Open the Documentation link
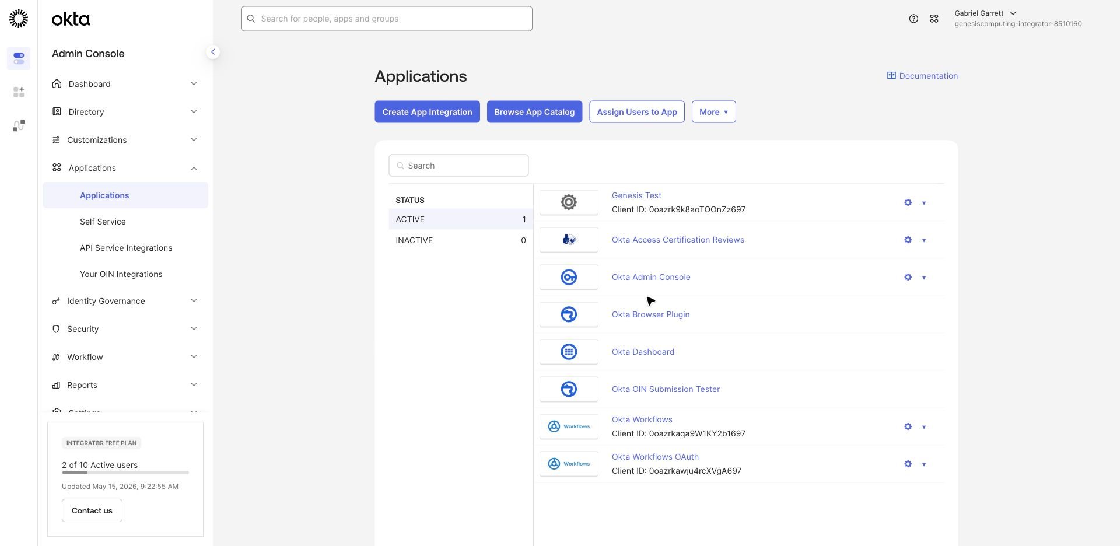 pos(922,76)
